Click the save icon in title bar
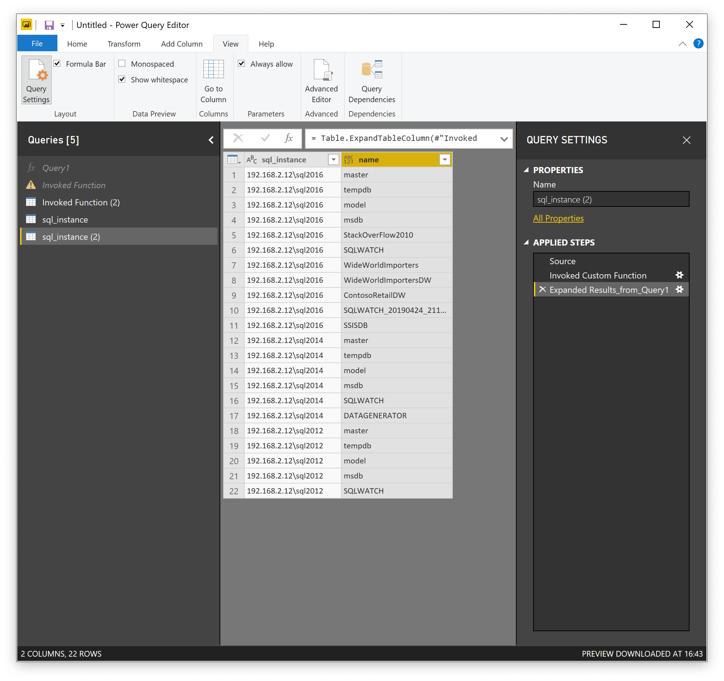This screenshot has height=681, width=724. 49,25
